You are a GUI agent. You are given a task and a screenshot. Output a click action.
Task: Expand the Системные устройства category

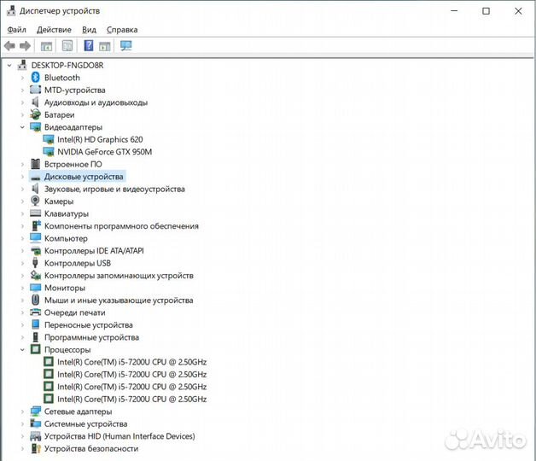[22, 423]
